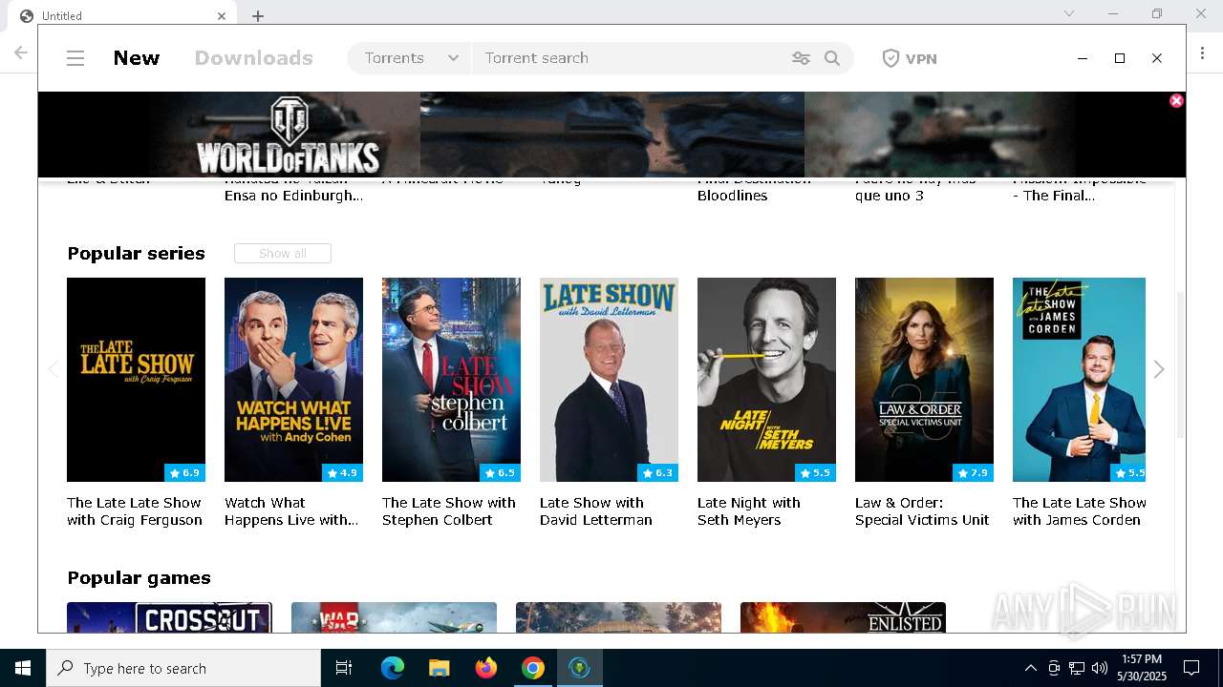Click title 'The Late Show with Stephen Colbert'
The width and height of the screenshot is (1223, 687).
(x=449, y=511)
